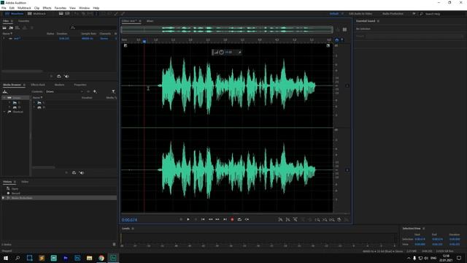Open the Contents Drives dropdown in Media Browser
This screenshot has height=263, width=467.
(x=64, y=91)
